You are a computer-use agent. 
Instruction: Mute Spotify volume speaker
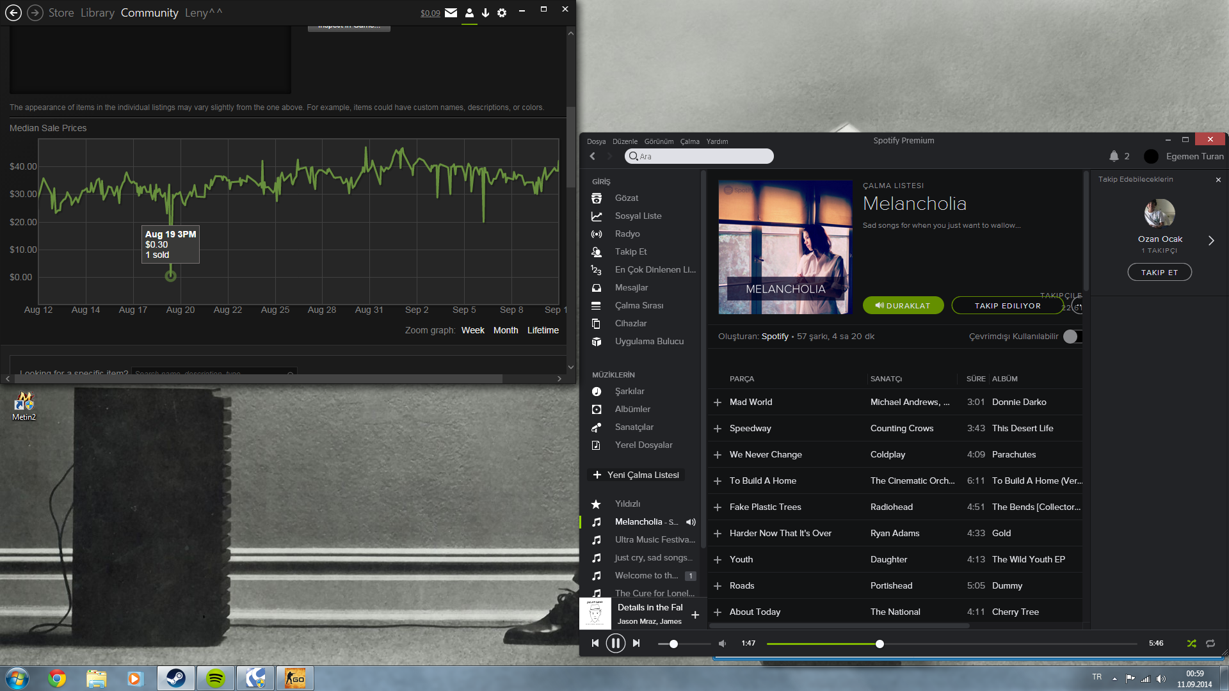[722, 644]
